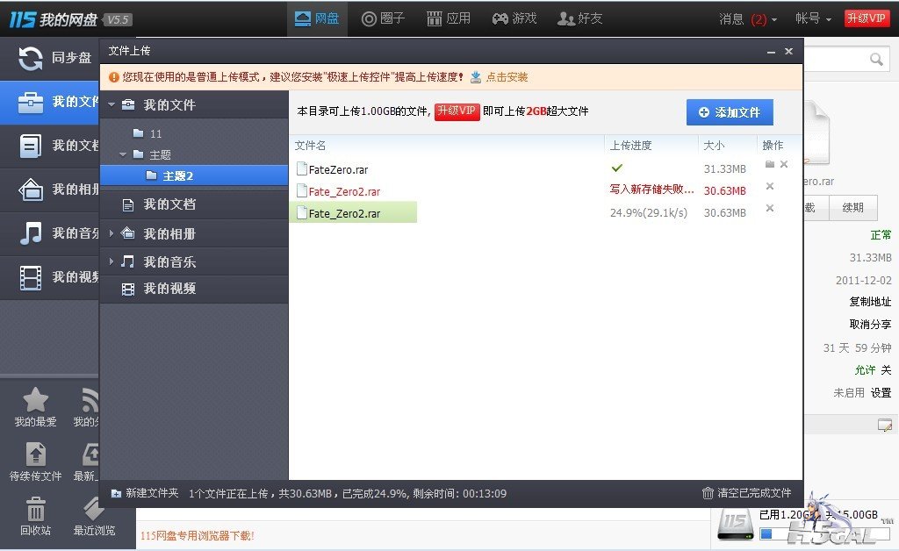Open the 同步盘 sync disk icon
Image resolution: width=899 pixels, height=551 pixels.
coord(31,58)
